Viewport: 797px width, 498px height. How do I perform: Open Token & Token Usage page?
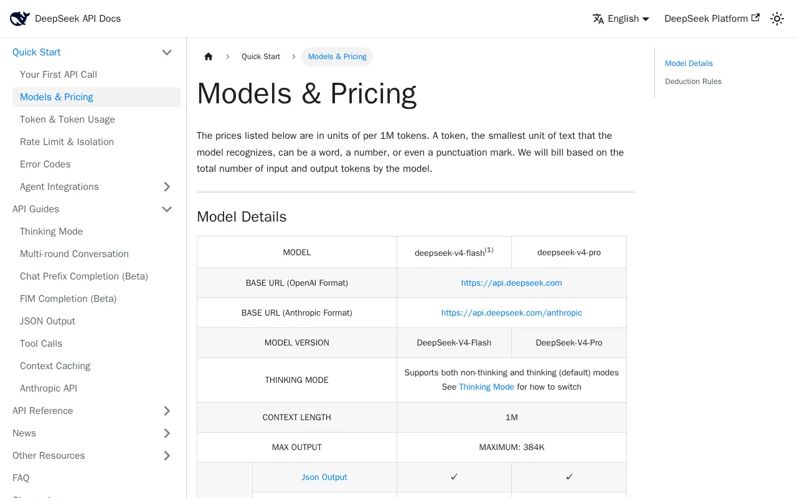pyautogui.click(x=67, y=120)
